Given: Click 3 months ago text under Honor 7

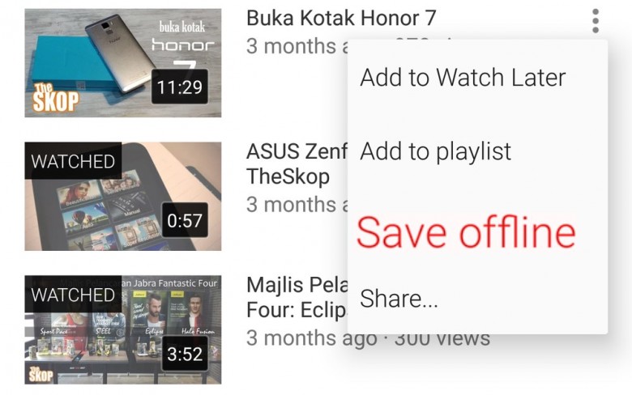Looking at the screenshot, I should 297,46.
